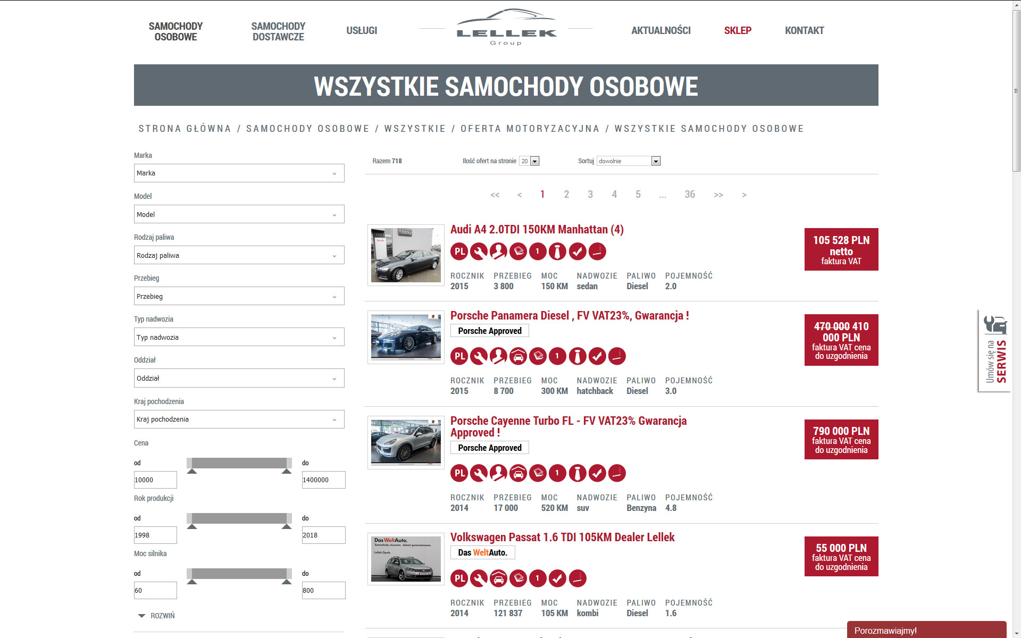Click Porsche Approved badge on Panamera
The height and width of the screenshot is (638, 1021).
(x=490, y=331)
